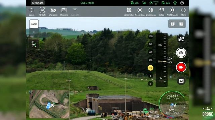
Task: Open the Standard flight mode selector
Action: coord(38,3)
